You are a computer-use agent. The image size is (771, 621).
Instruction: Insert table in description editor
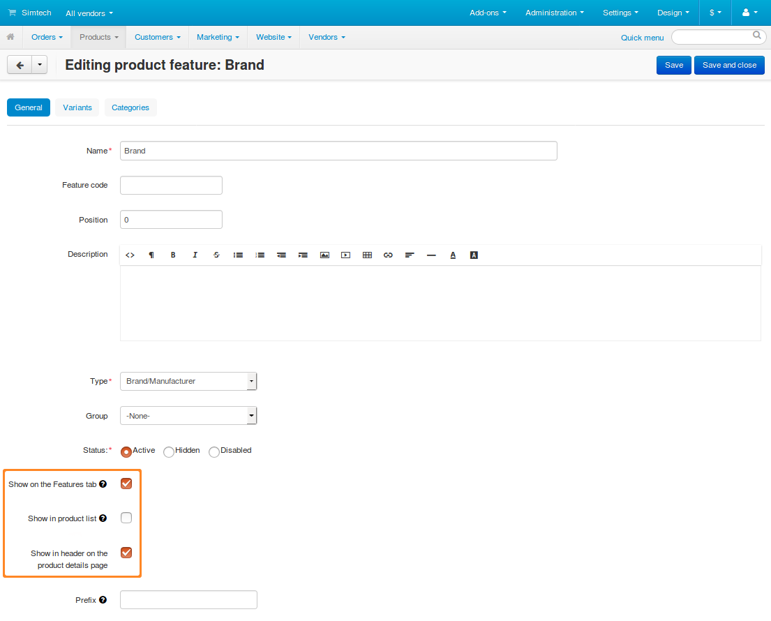click(367, 255)
